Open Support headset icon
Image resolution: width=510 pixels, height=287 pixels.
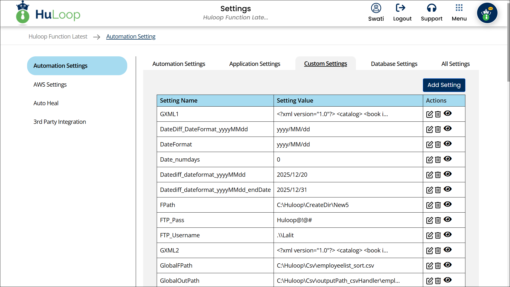point(431,8)
